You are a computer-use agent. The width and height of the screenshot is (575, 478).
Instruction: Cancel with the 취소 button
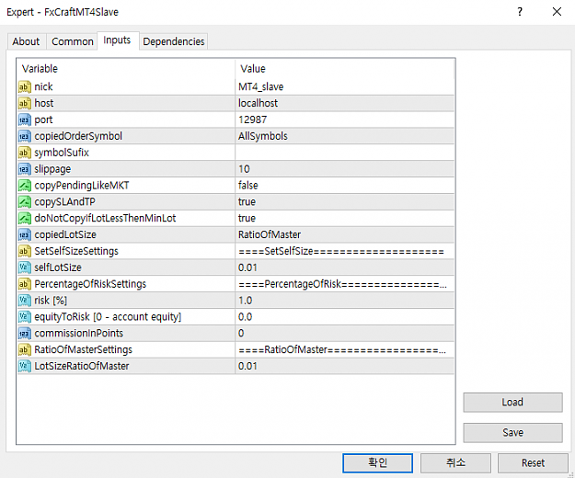(x=455, y=463)
